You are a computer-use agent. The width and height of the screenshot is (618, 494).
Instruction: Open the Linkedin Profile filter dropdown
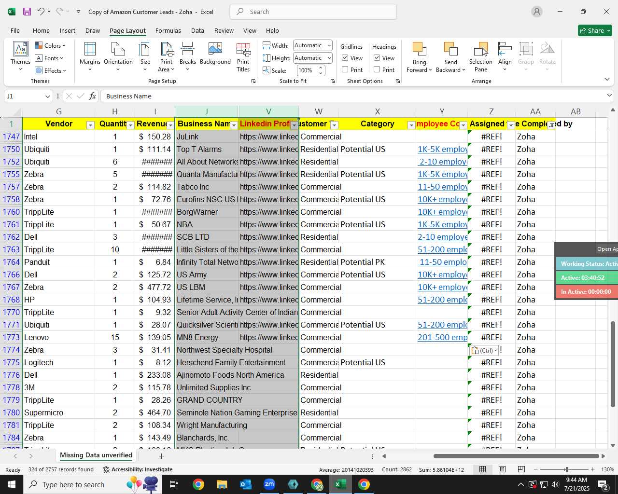[x=294, y=125]
